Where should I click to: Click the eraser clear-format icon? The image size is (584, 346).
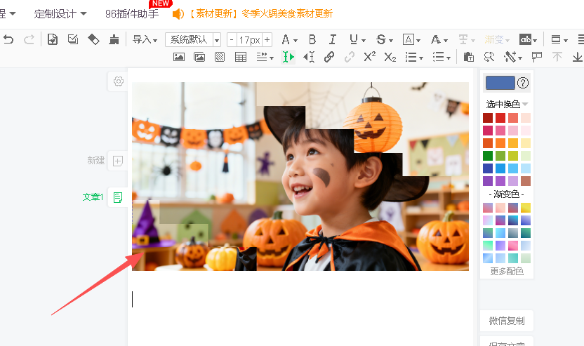(93, 39)
